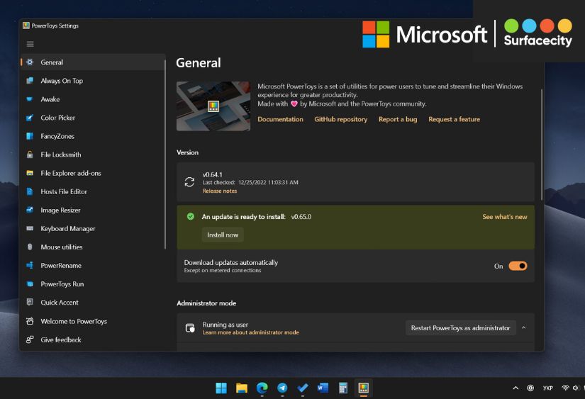Expand the administrator mode settings chevron

(524, 328)
